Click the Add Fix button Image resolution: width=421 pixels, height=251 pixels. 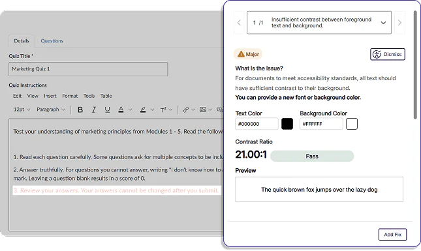392,235
